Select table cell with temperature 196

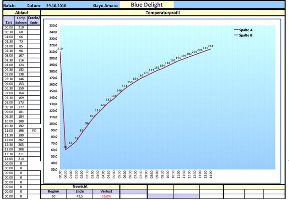click(21, 131)
